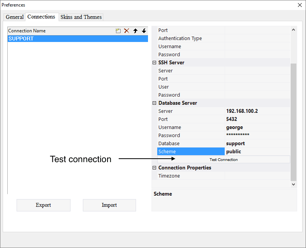Screen dimensions: 306x248
Task: Open the Skins and Themes tab
Action: (81, 17)
